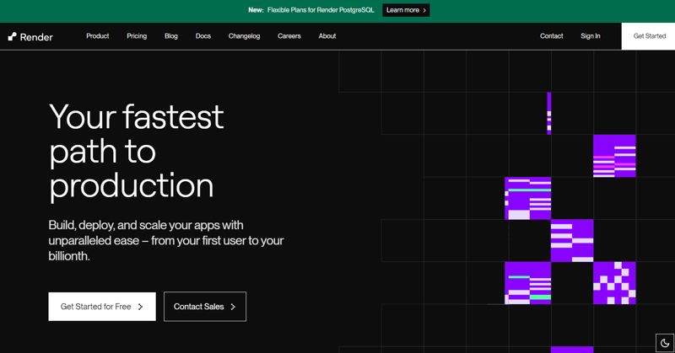Screen dimensions: 675x353
Task: Open the Careers page
Action: [289, 36]
